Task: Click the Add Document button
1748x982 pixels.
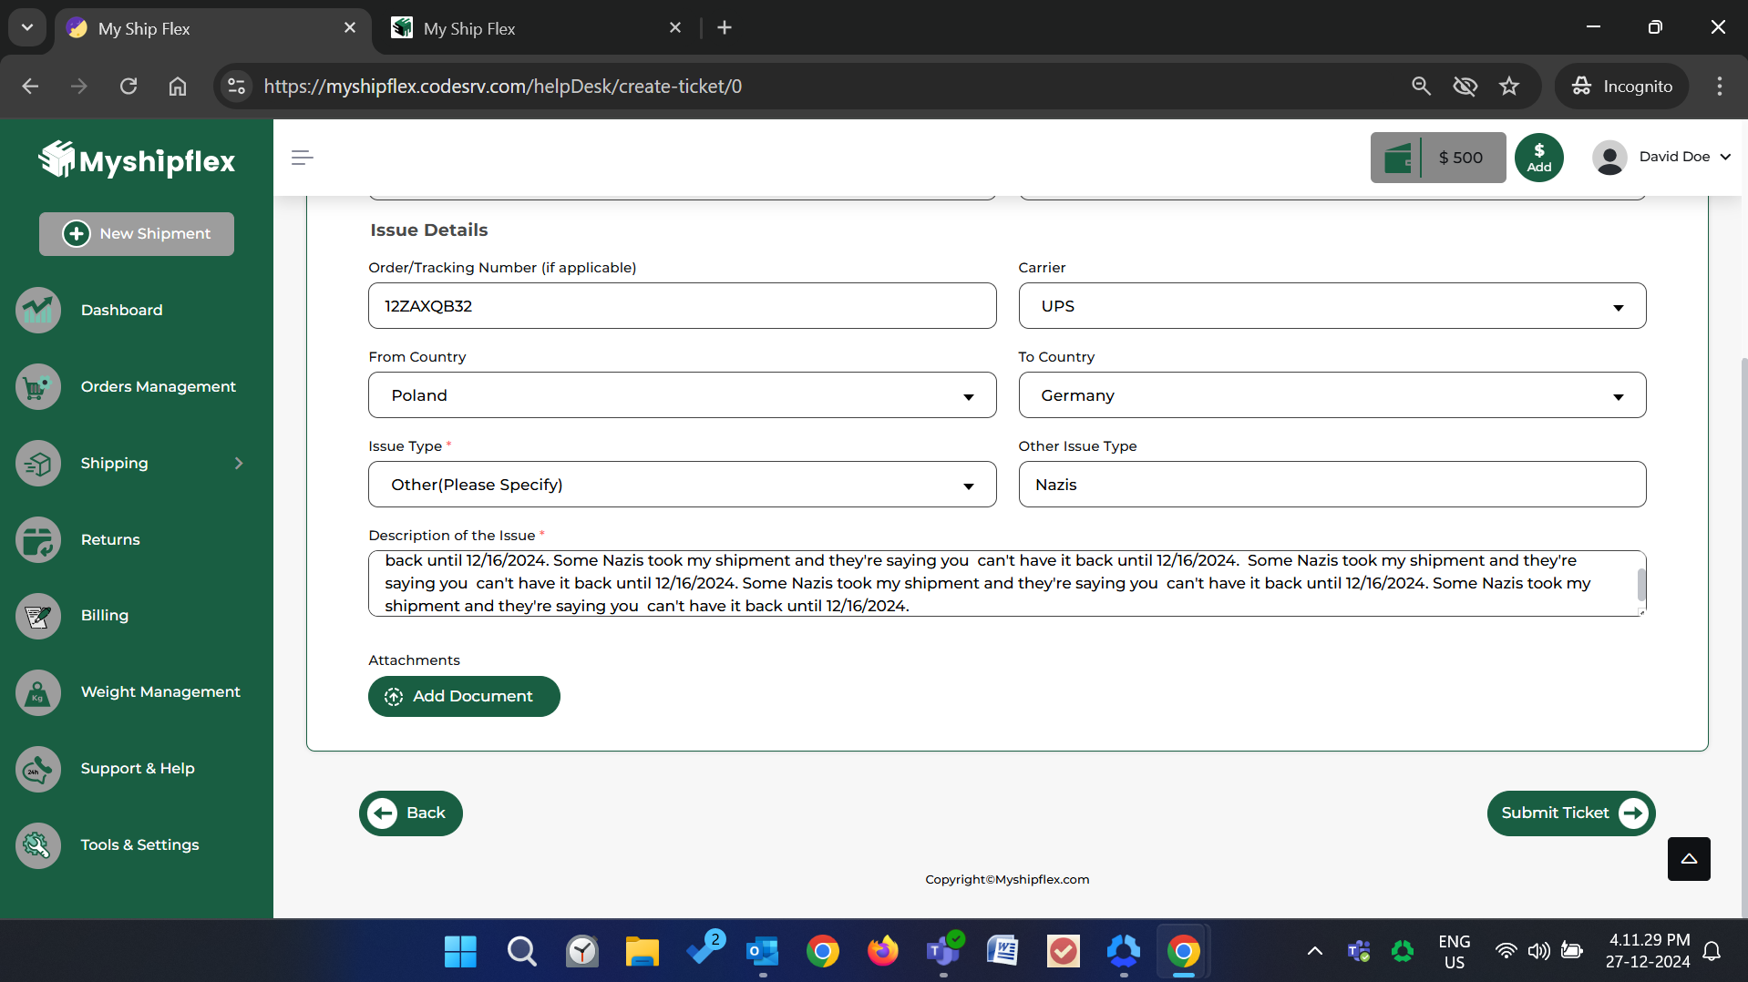Action: (x=464, y=696)
